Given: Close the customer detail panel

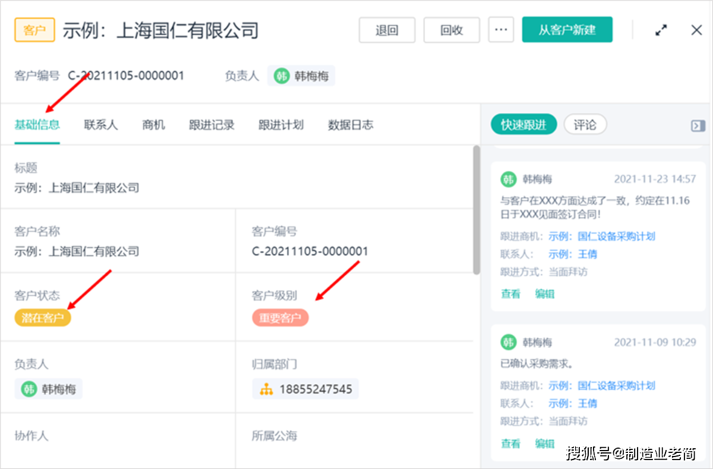Looking at the screenshot, I should pos(696,30).
